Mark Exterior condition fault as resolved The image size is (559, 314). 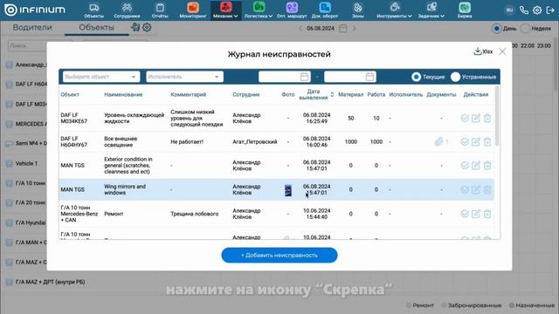click(x=465, y=165)
